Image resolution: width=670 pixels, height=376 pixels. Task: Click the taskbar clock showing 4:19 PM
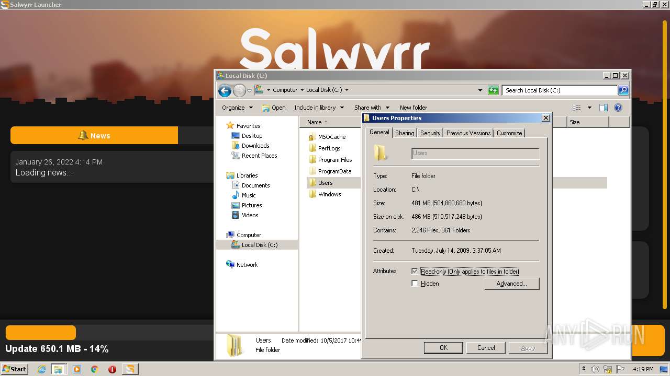(643, 369)
